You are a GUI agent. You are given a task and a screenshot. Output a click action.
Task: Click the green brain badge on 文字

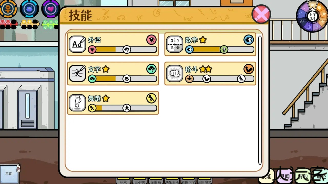point(151,69)
